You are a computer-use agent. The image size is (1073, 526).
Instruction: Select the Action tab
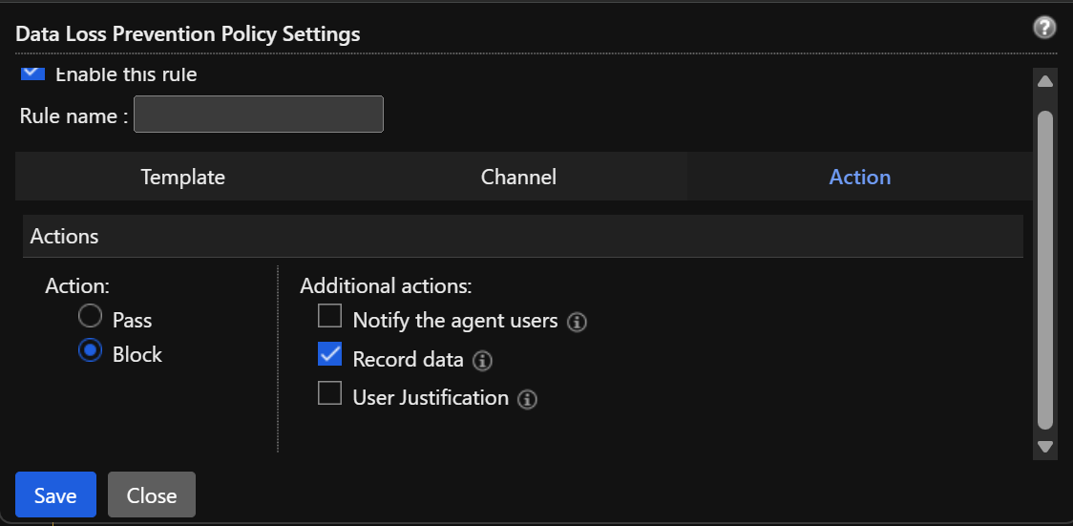859,178
